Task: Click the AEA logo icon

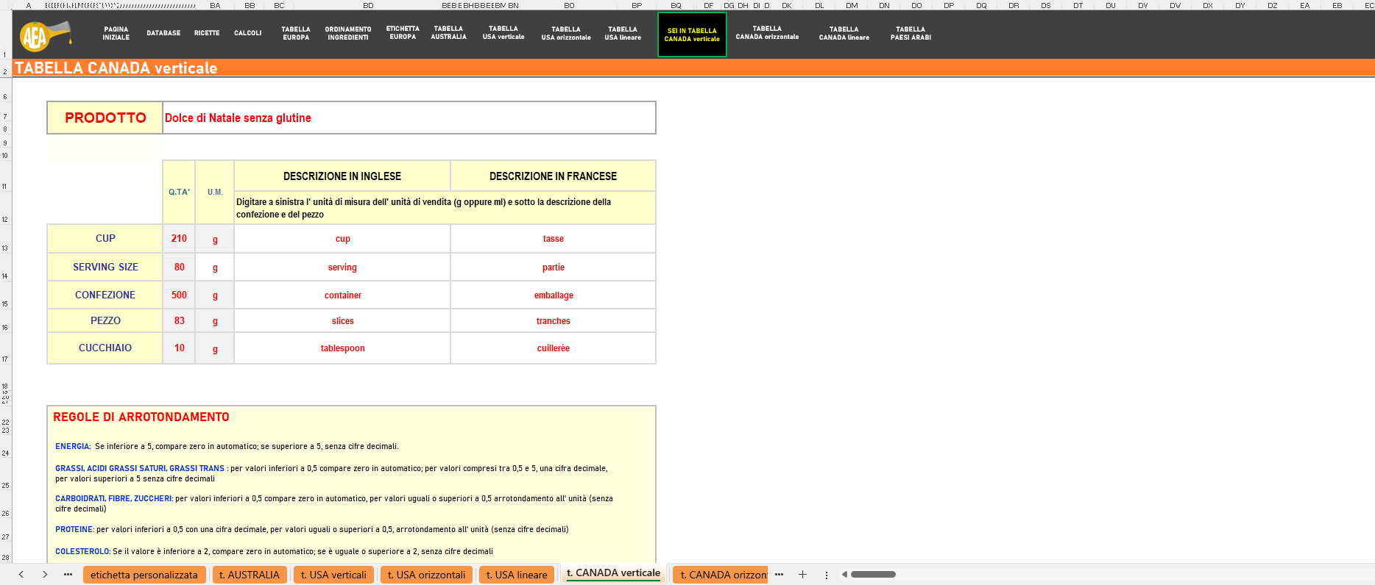Action: click(44, 35)
